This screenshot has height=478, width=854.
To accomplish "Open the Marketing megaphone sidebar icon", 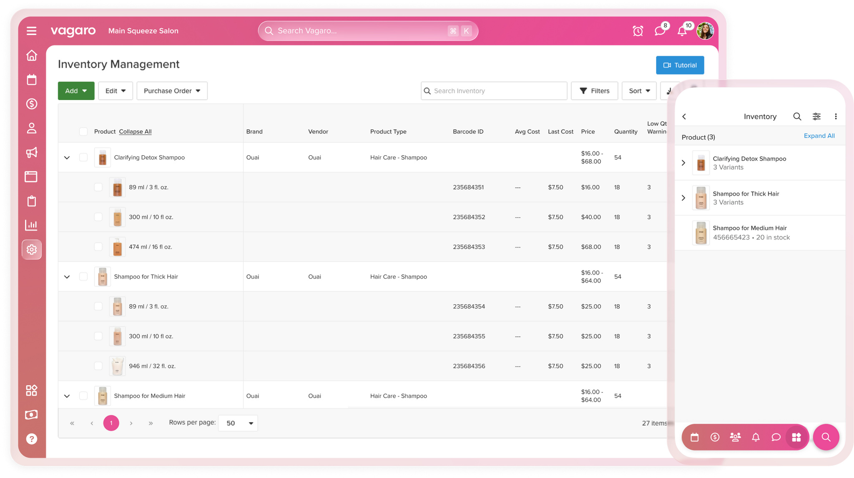I will click(x=32, y=152).
